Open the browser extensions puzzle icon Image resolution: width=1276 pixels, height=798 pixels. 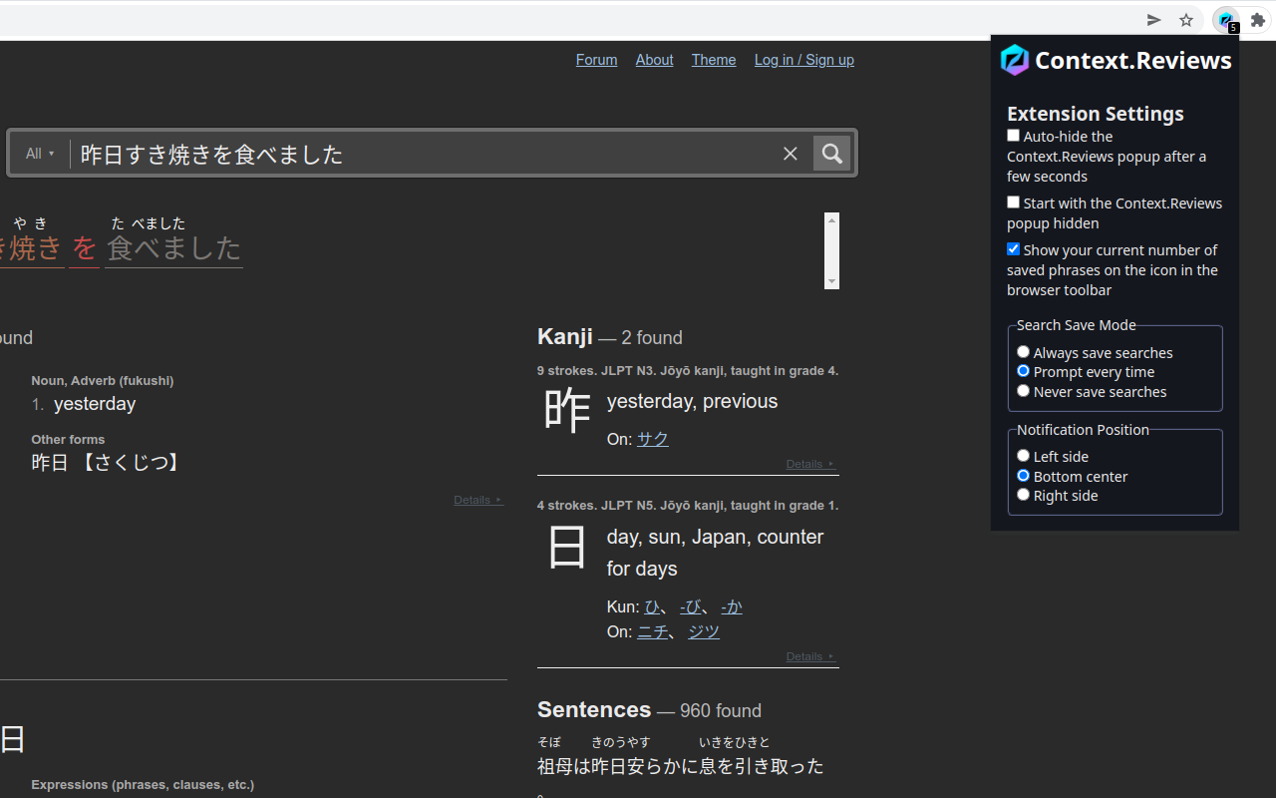click(1258, 20)
